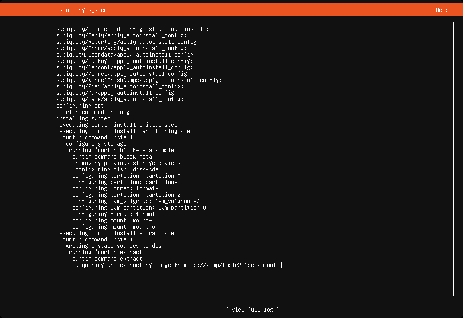Click the 'curtin command in-target' log line
463x318 pixels.
(x=97, y=112)
